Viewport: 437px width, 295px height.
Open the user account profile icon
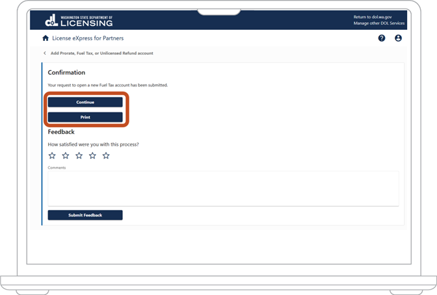click(398, 38)
